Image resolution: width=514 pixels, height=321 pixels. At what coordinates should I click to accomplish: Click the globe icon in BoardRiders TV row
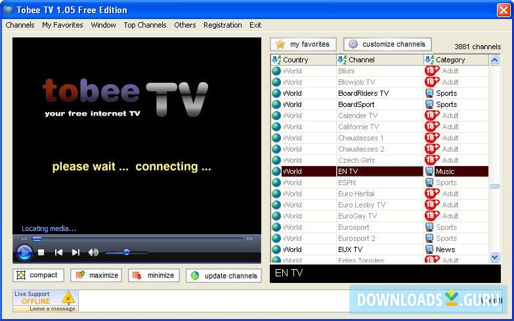click(276, 93)
